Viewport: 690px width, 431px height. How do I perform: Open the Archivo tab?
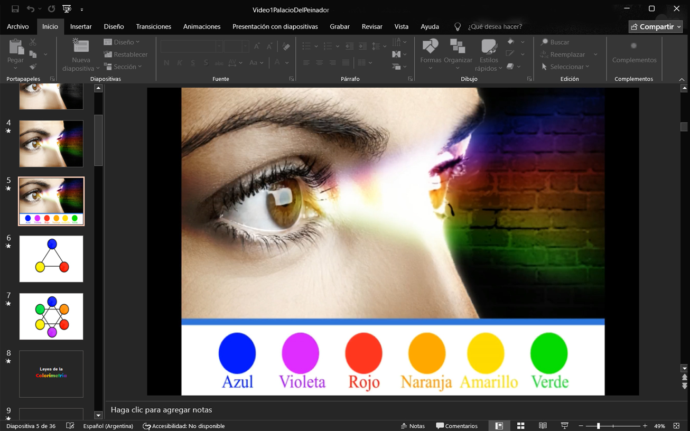click(17, 26)
